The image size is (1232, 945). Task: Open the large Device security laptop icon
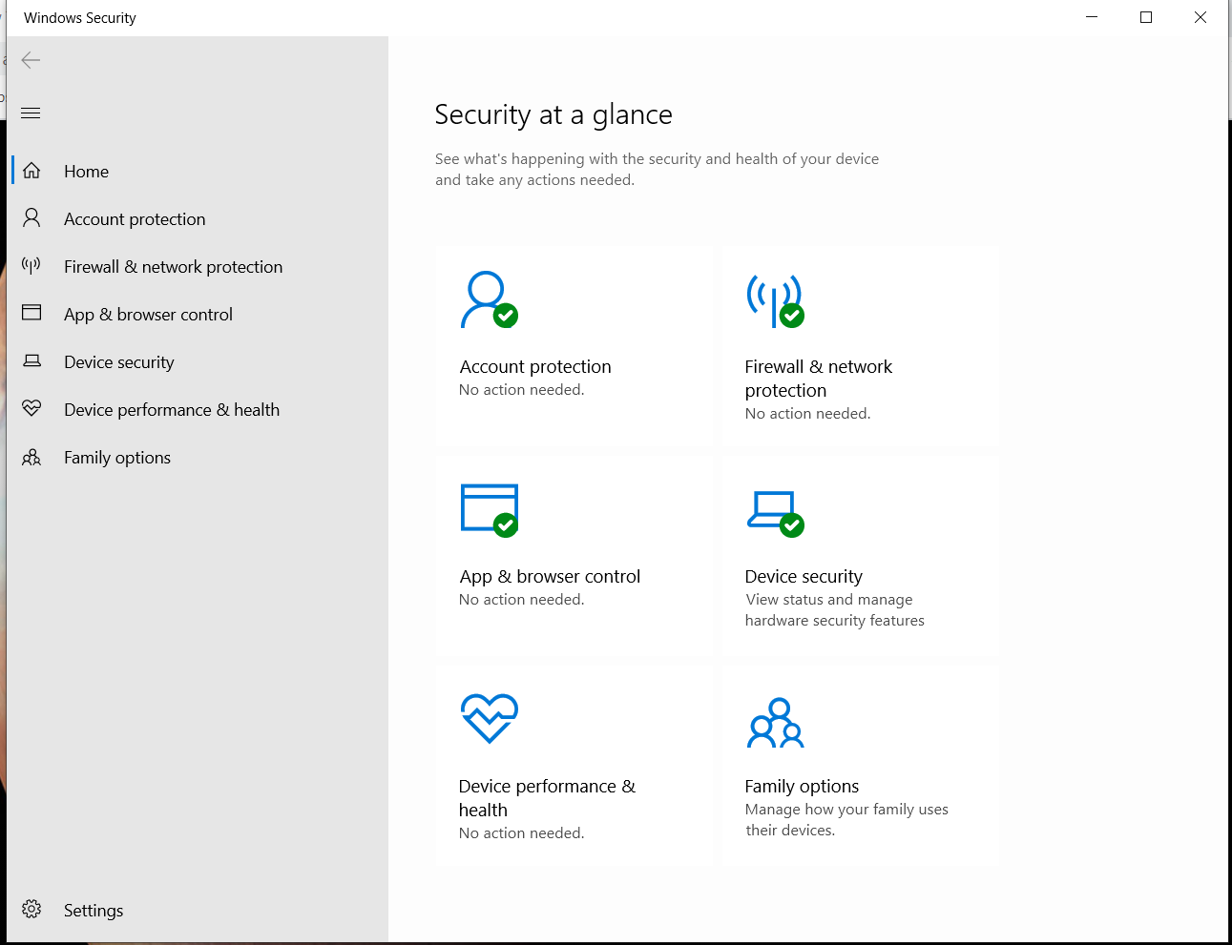tap(775, 514)
